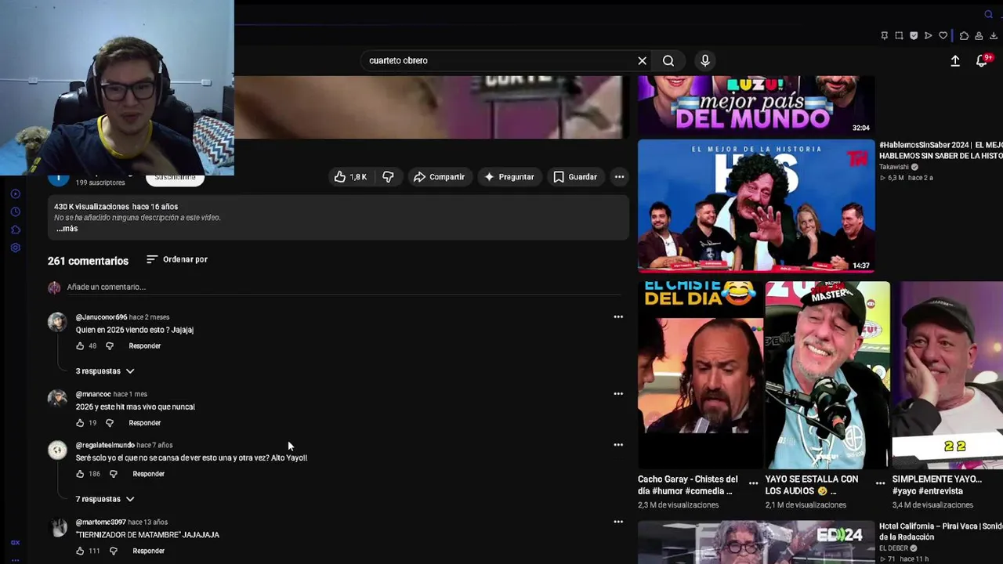The width and height of the screenshot is (1003, 564).
Task: Click the browser pin icon
Action: (x=885, y=35)
